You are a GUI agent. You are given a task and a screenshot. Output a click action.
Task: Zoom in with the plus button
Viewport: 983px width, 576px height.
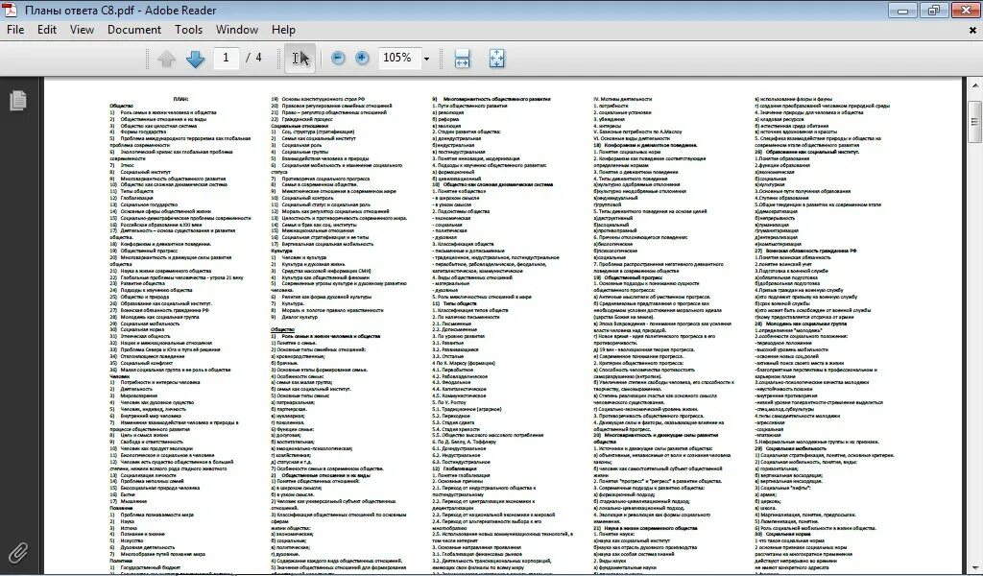362,59
